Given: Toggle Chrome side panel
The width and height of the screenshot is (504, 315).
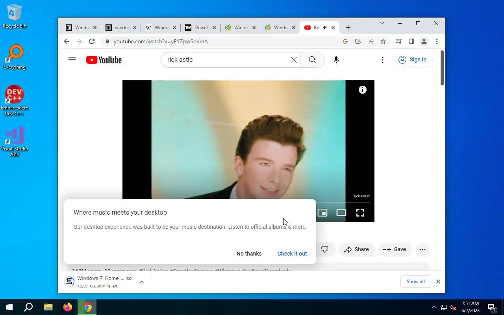Looking at the screenshot, I should pos(411,41).
